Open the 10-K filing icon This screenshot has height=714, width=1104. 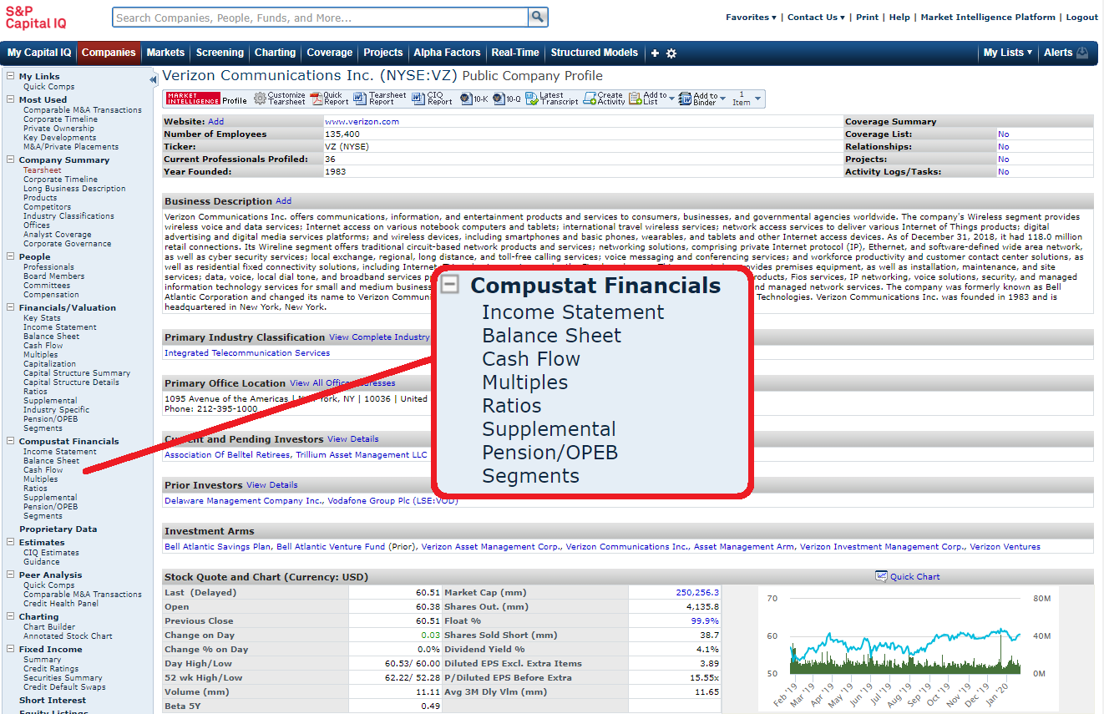click(466, 99)
